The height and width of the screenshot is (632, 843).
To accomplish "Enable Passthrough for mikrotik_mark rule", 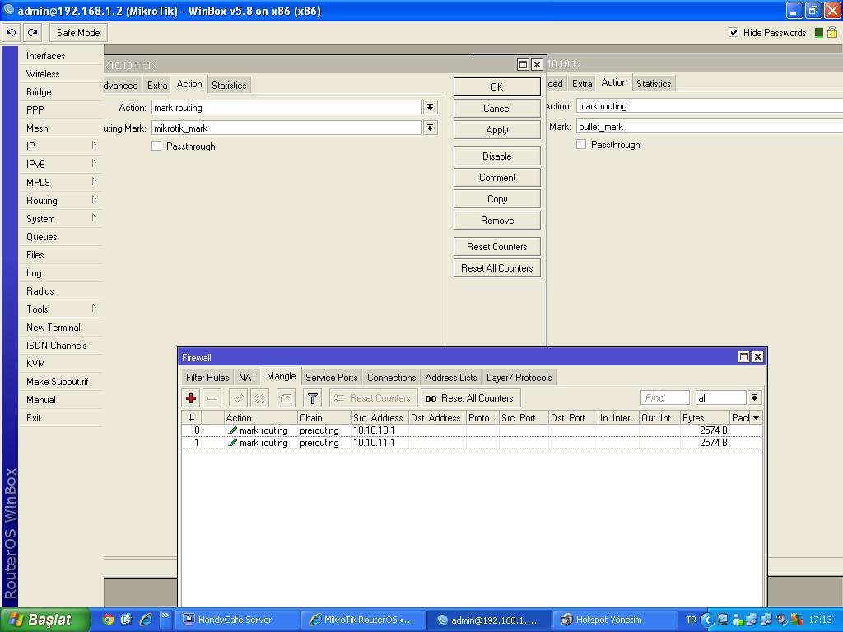I will coord(156,146).
